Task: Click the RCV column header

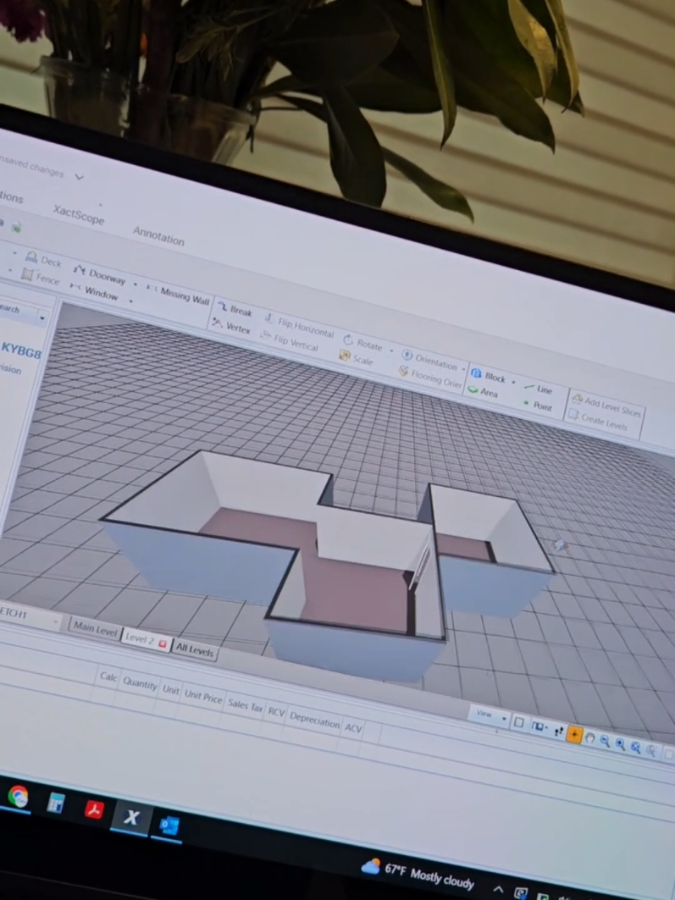Action: [276, 712]
